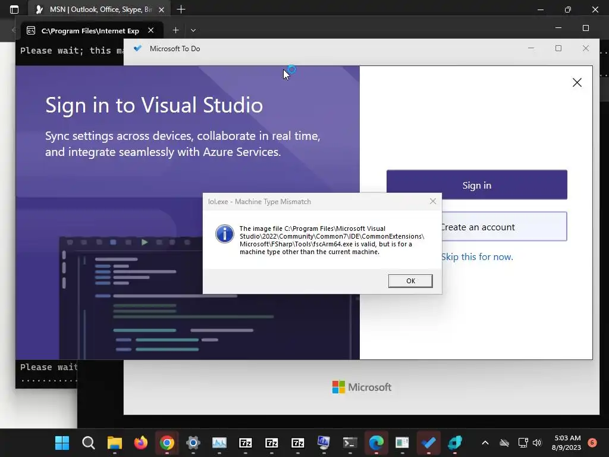Screen dimensions: 609x457
Task: Switch to Terminal on the taskbar
Action: (350, 443)
